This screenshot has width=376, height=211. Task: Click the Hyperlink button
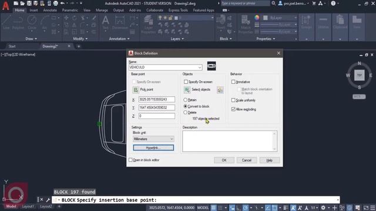[153, 148]
